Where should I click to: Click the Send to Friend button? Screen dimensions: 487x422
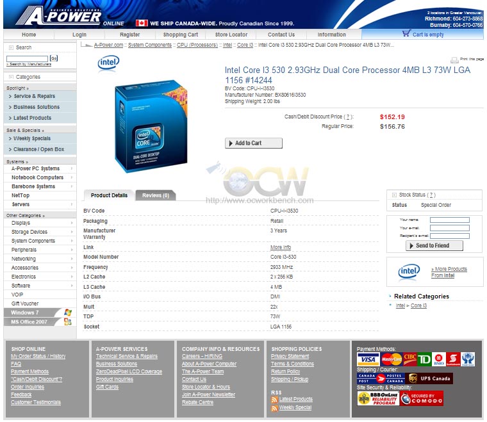click(434, 245)
